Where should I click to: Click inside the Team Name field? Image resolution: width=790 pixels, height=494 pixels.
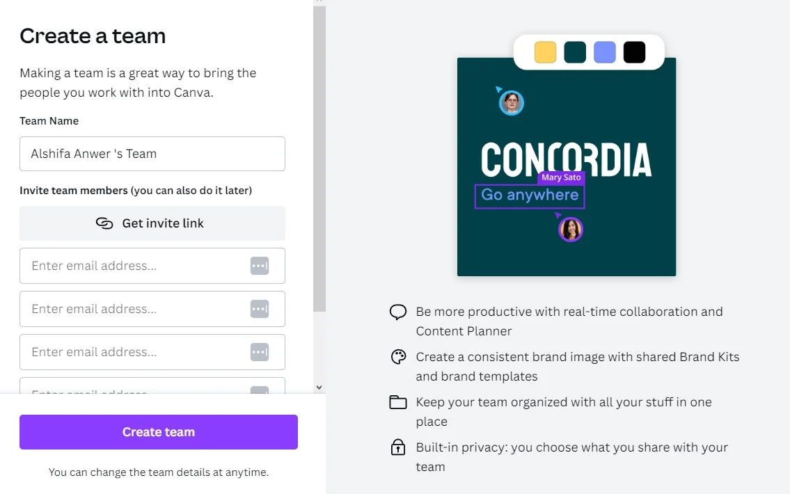(x=152, y=154)
